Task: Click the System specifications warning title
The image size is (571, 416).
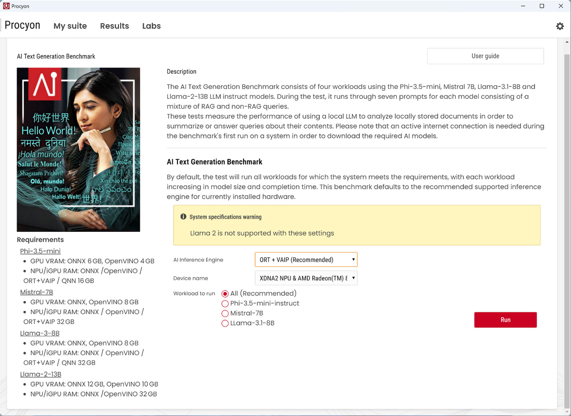Action: point(226,217)
